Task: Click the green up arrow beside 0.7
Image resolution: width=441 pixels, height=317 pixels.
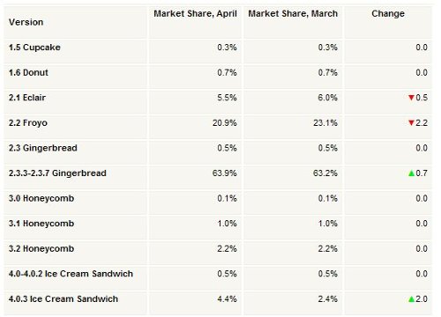Action: pyautogui.click(x=411, y=173)
